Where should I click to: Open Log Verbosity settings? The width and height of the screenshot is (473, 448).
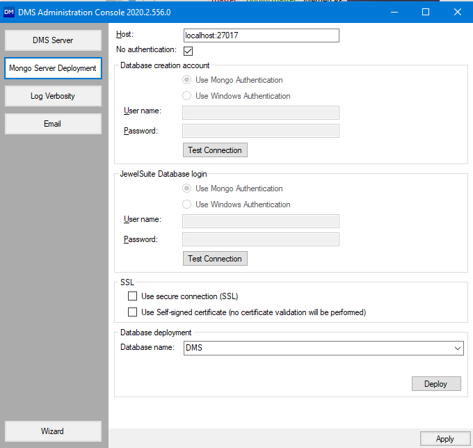pyautogui.click(x=53, y=96)
